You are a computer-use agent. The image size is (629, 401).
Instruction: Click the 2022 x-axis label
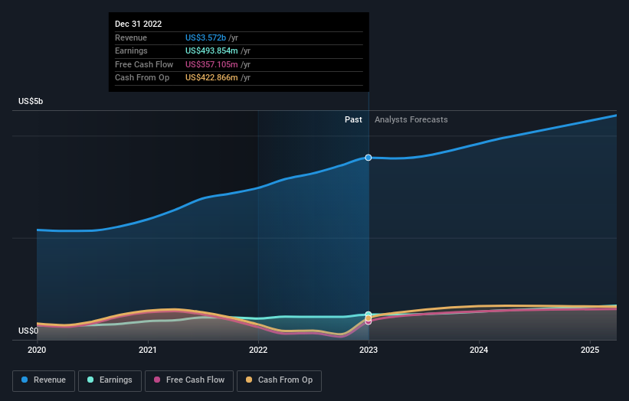point(258,350)
